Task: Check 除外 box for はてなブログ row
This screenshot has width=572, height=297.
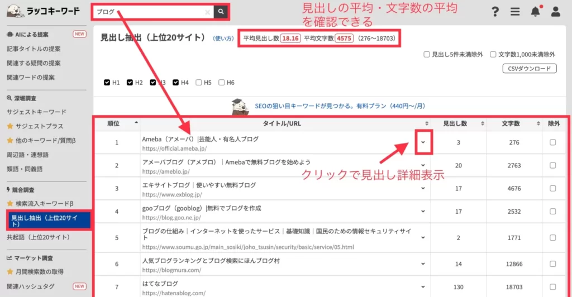Action: (x=552, y=287)
